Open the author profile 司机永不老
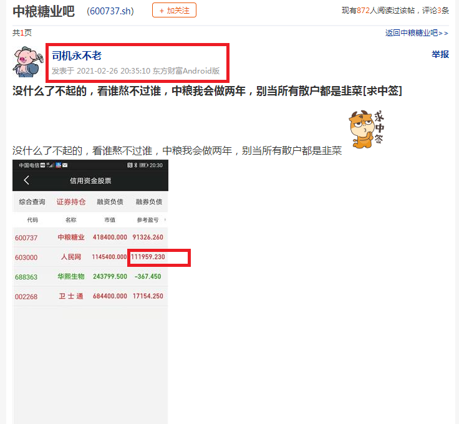459x424 pixels. pyautogui.click(x=77, y=55)
